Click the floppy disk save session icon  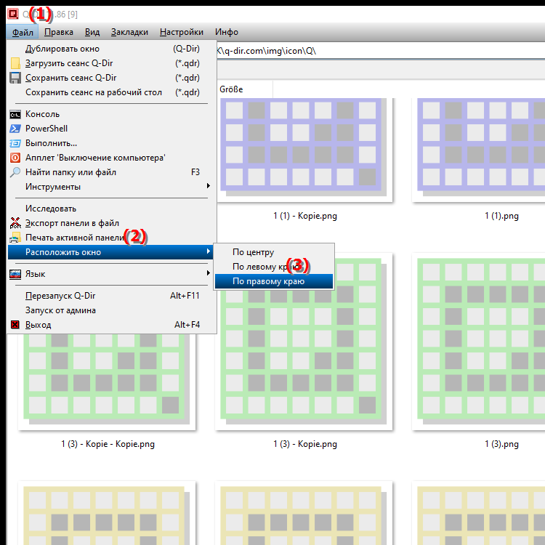[15, 78]
